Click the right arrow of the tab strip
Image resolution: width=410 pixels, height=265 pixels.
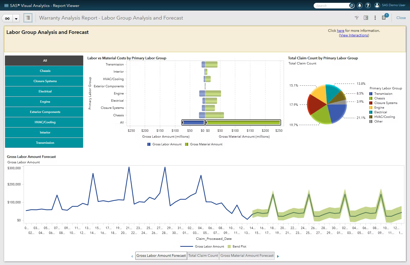click(x=278, y=256)
